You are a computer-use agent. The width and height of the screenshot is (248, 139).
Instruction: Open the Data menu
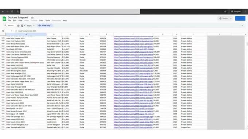(x=41, y=20)
